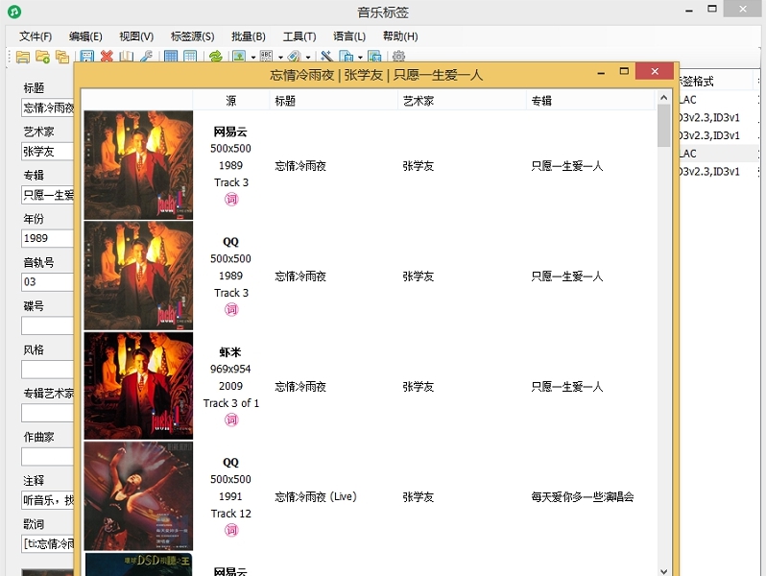This screenshot has width=766, height=576.
Task: Click the 注释 field starting with 听音乐
Action: pos(47,500)
